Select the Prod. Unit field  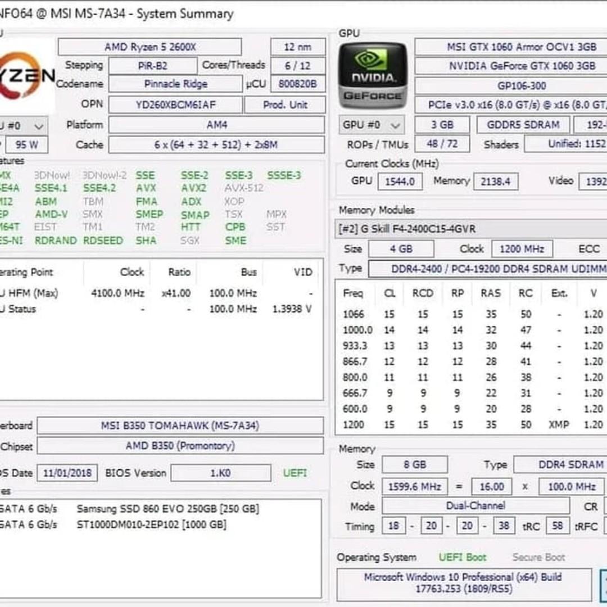[x=285, y=105]
